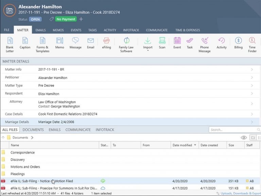Select the Pleadings folder
The image size is (261, 196).
click(x=17, y=174)
